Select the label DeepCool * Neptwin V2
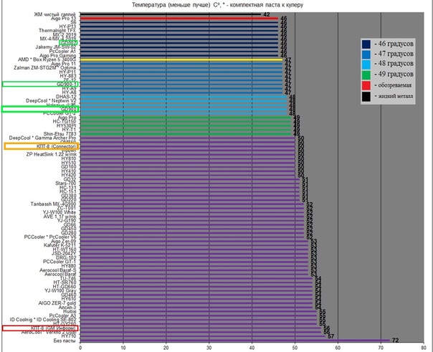The image size is (433, 352). [51, 101]
